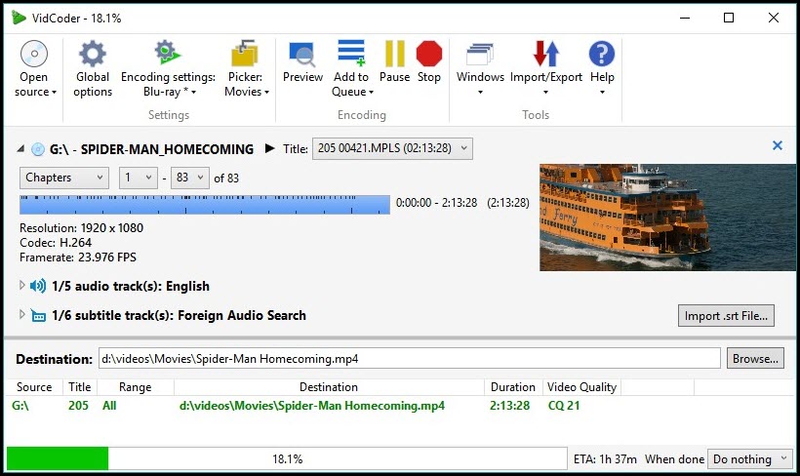This screenshot has height=476, width=800.
Task: Open Encoding settings Blu-ray preset
Action: click(x=168, y=69)
